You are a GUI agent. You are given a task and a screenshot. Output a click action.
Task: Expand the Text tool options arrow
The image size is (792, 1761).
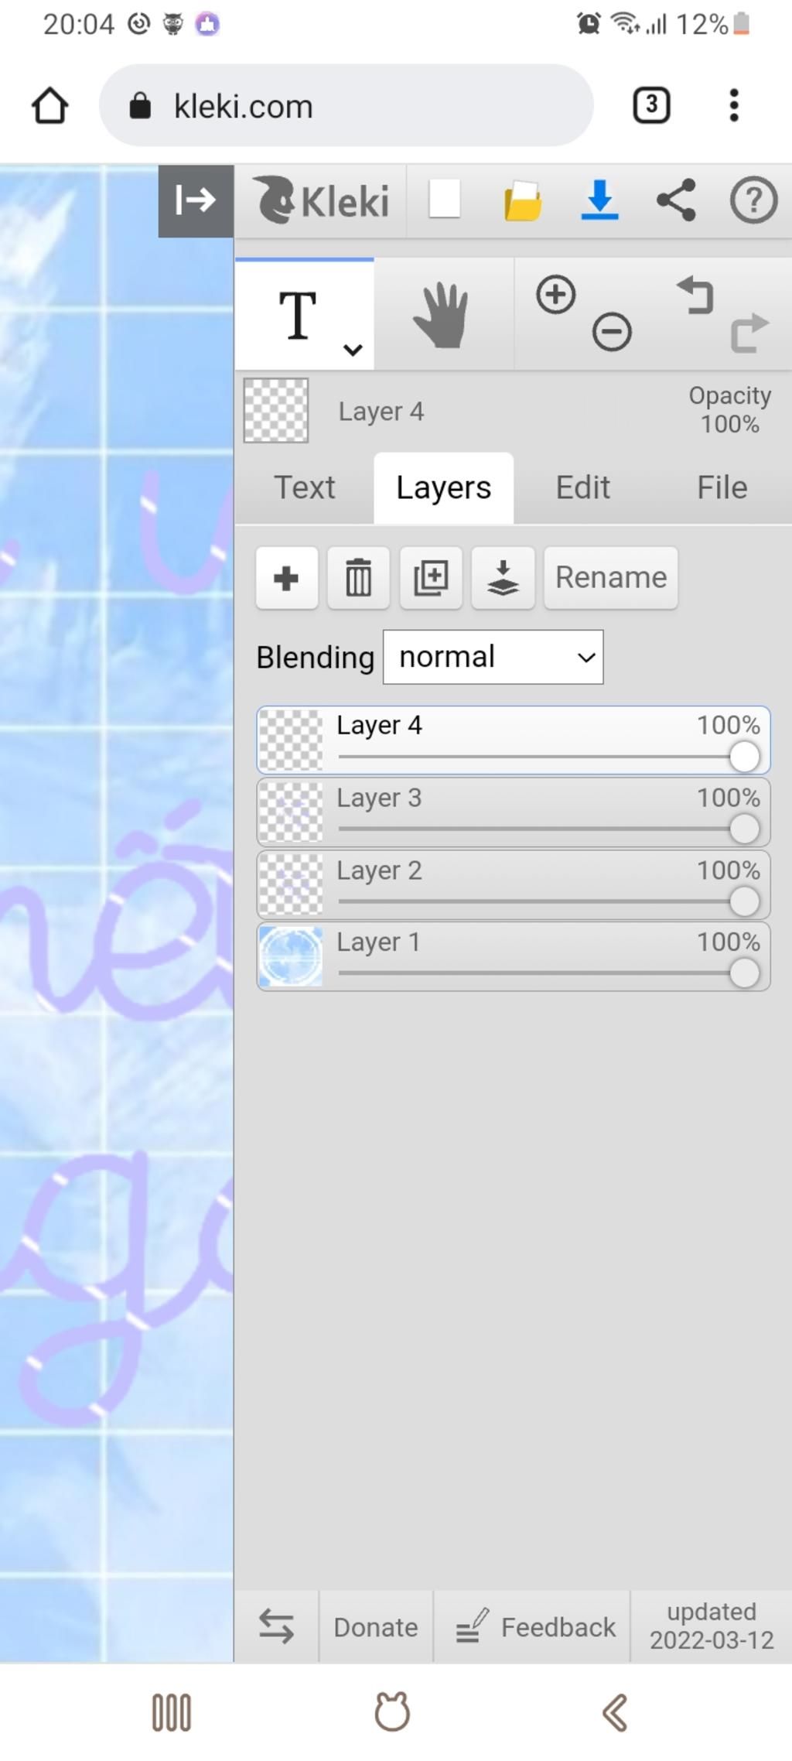point(353,350)
